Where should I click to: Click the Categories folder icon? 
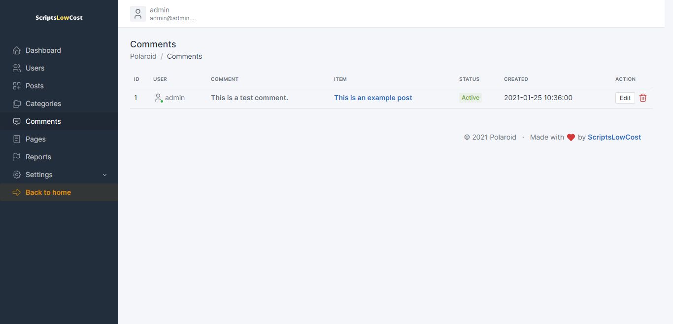click(17, 104)
